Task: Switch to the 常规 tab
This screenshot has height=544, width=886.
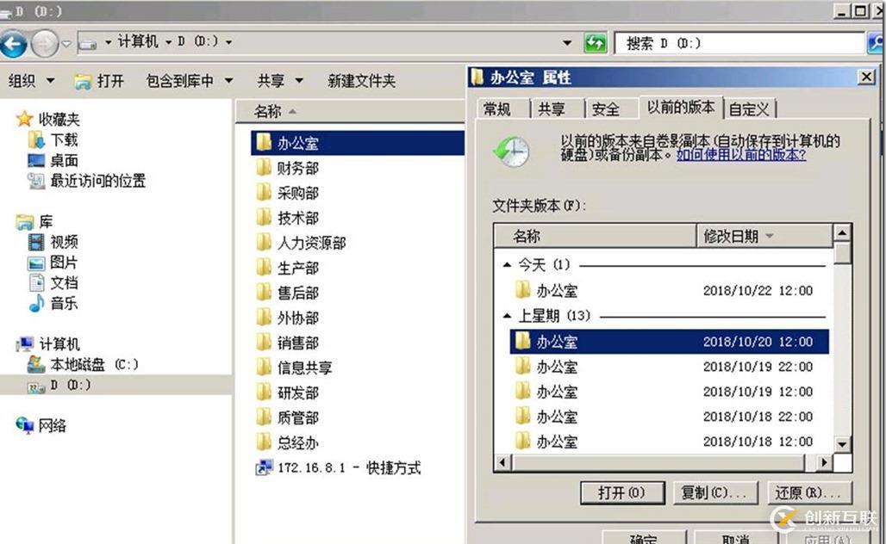Action: (496, 108)
